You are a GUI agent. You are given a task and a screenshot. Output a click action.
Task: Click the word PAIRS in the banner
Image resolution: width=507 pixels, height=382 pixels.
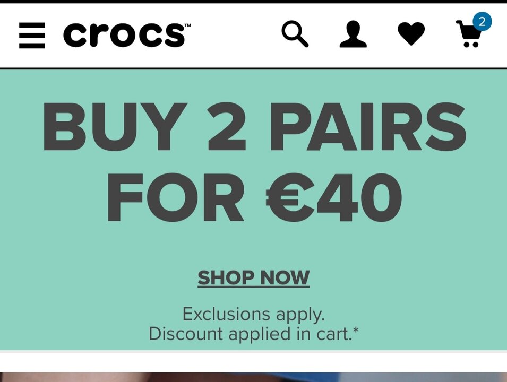(368, 127)
